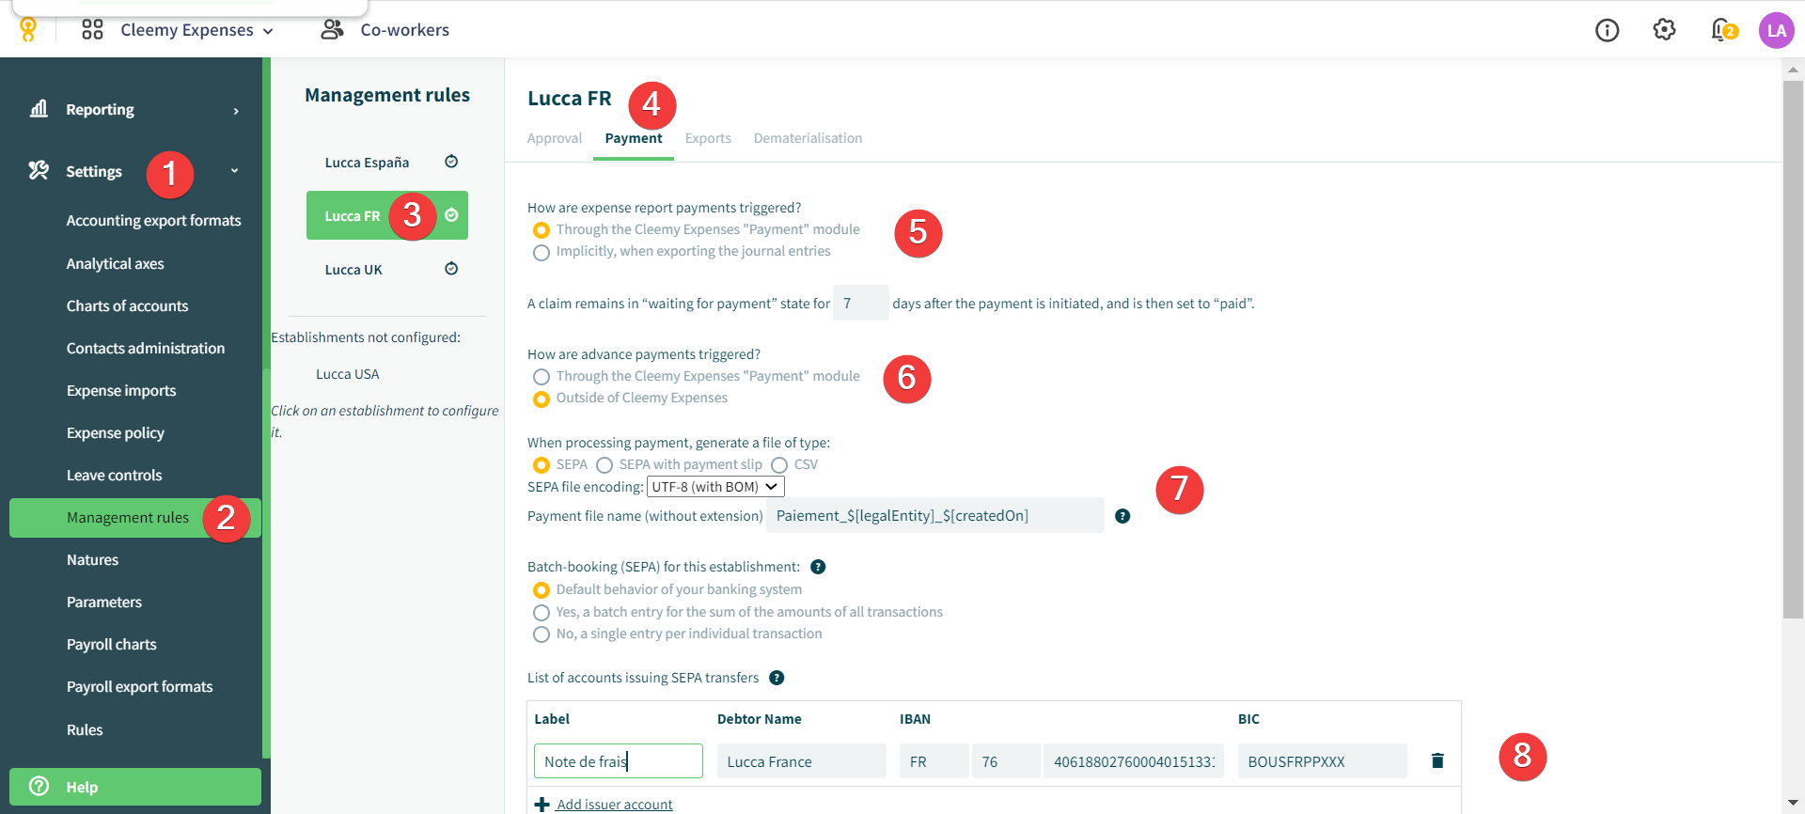Open Parameters settings
This screenshot has height=814, width=1805.
tap(104, 603)
